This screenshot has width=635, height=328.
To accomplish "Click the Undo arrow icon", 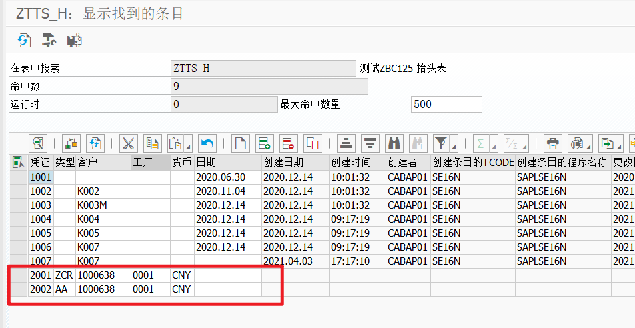I will tap(207, 143).
